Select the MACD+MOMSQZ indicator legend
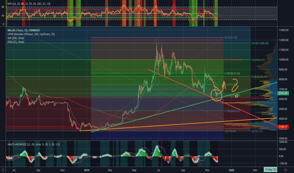The width and height of the screenshot is (294, 173). pyautogui.click(x=33, y=144)
